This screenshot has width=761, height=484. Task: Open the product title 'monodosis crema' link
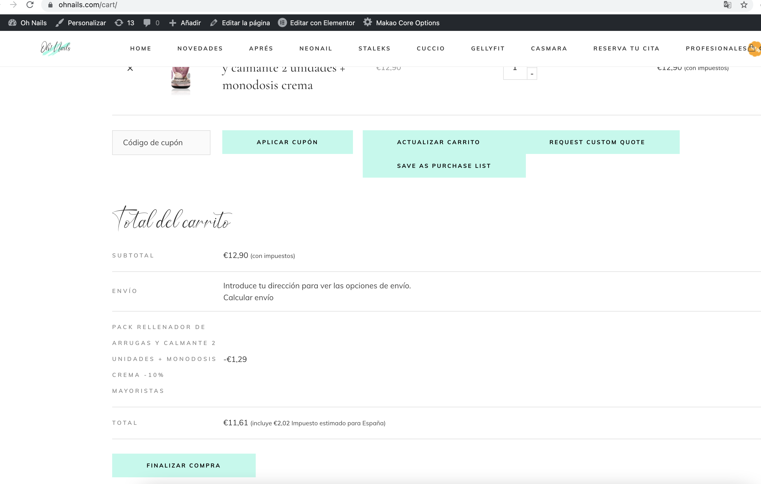click(268, 85)
